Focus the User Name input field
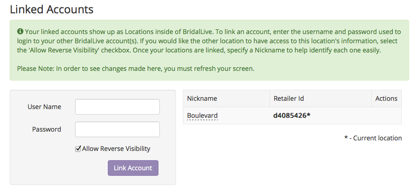This screenshot has width=416, height=191. 117,107
